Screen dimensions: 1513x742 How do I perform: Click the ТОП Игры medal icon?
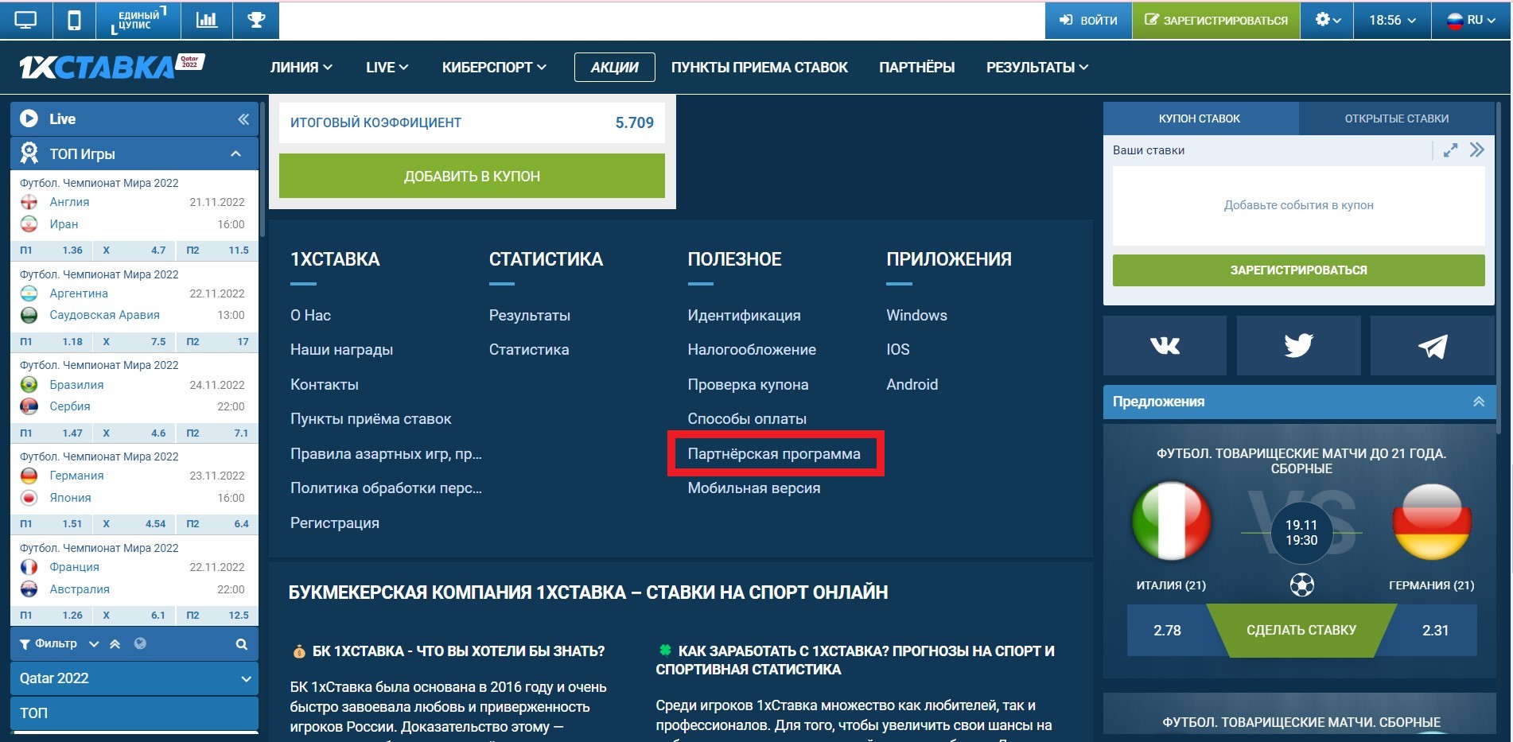pyautogui.click(x=29, y=153)
